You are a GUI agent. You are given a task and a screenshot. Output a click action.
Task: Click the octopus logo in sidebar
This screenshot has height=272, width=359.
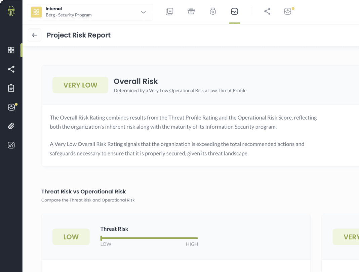(x=11, y=11)
